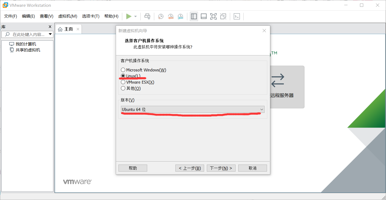Image resolution: width=386 pixels, height=200 pixels.
Task: Minimize the VMware Workstation window
Action: (345, 5)
